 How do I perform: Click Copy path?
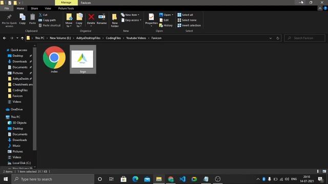pyautogui.click(x=47, y=20)
